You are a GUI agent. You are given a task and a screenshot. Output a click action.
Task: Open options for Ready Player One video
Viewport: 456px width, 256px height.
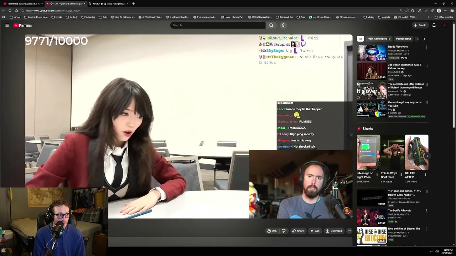[426, 47]
